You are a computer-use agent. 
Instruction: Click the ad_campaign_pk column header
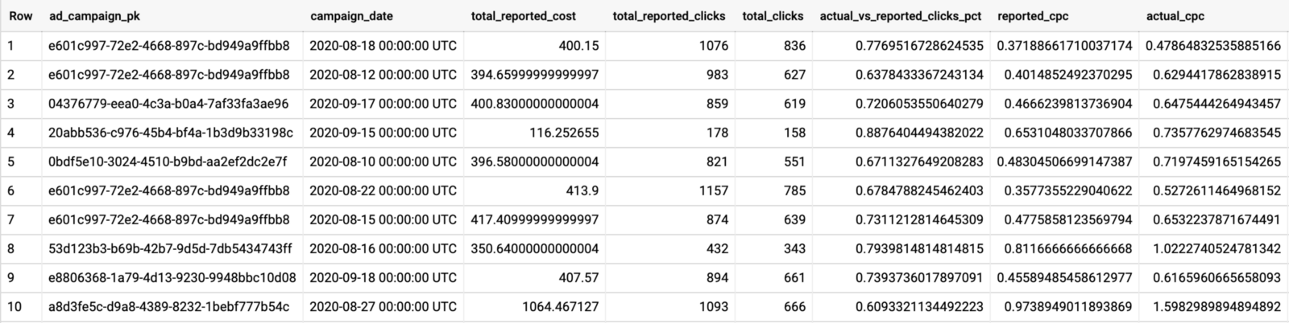94,16
